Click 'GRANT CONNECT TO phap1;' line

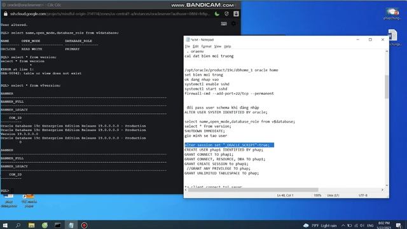tap(209, 155)
